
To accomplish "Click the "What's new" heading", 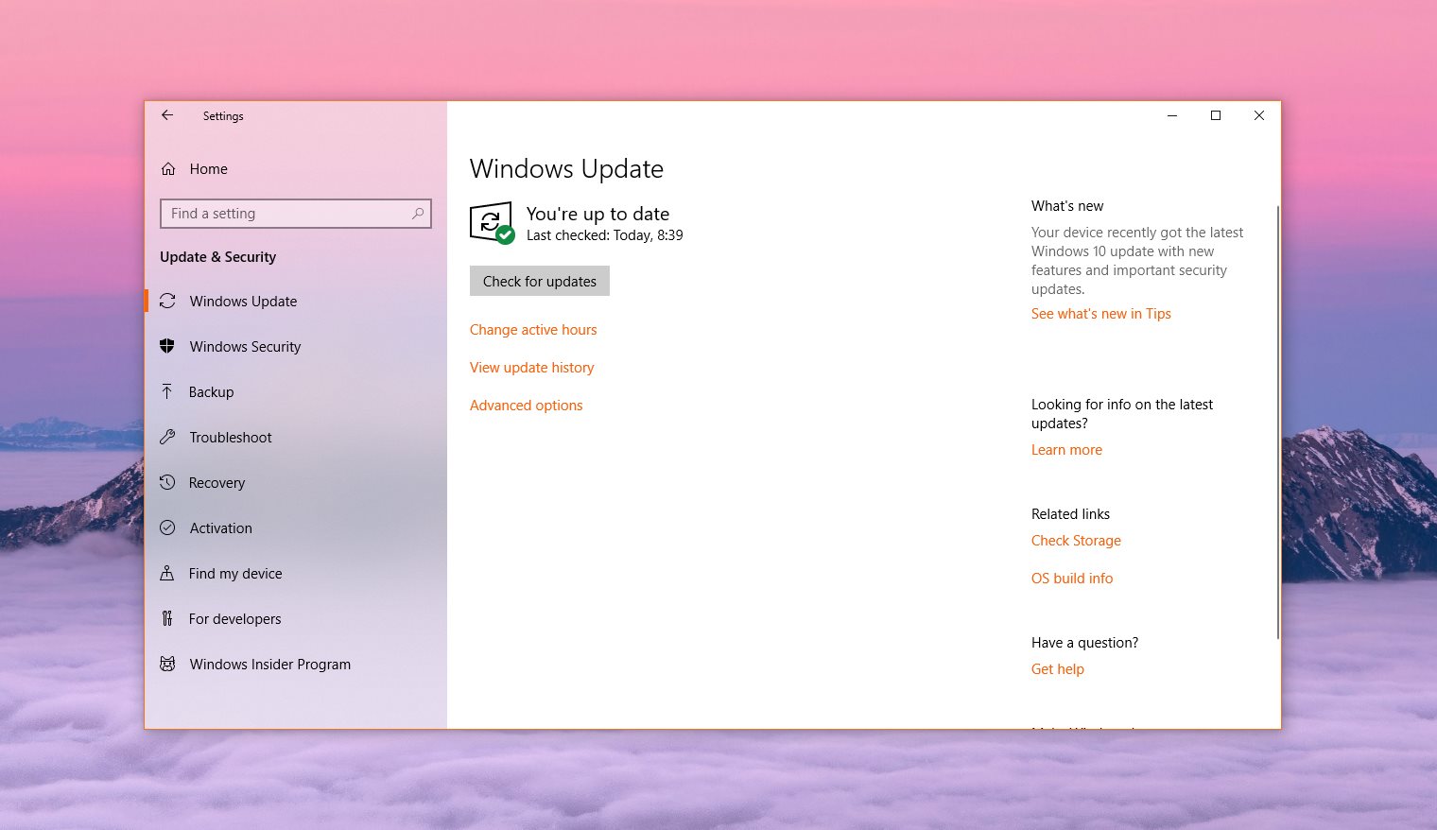I will point(1067,206).
